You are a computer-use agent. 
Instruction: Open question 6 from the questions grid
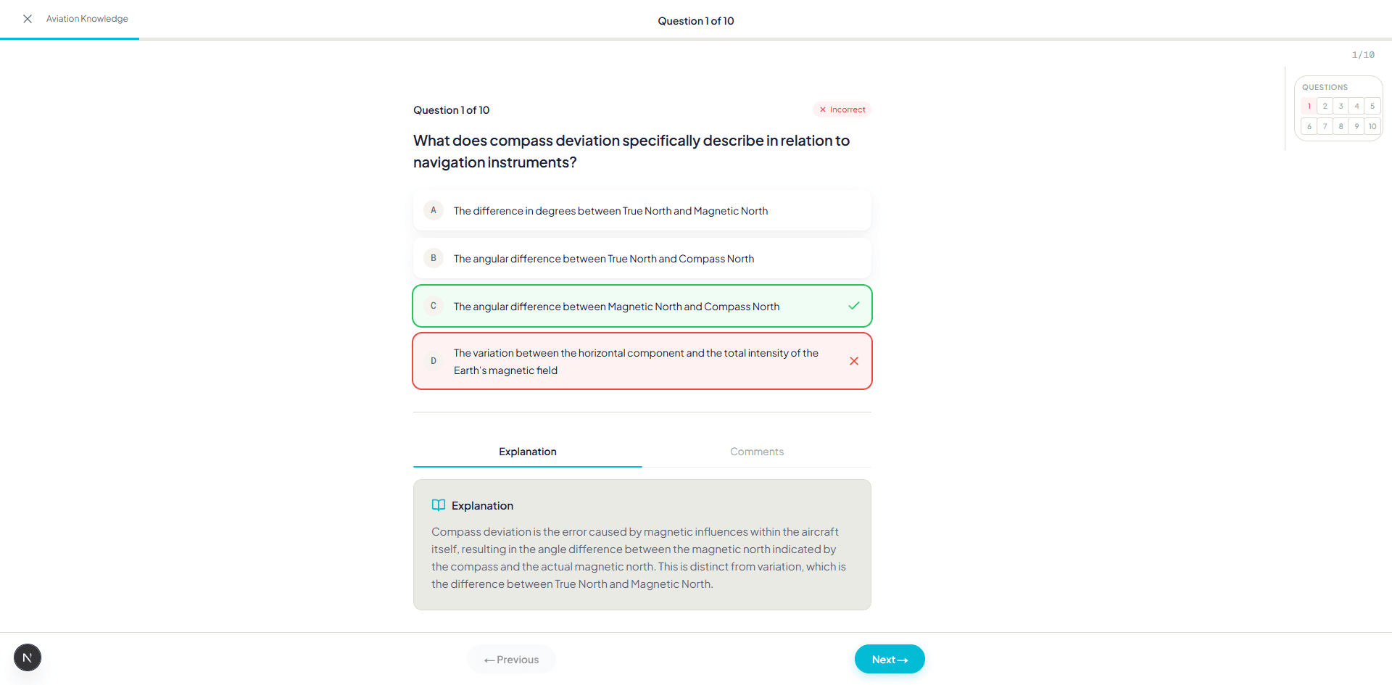pyautogui.click(x=1309, y=126)
